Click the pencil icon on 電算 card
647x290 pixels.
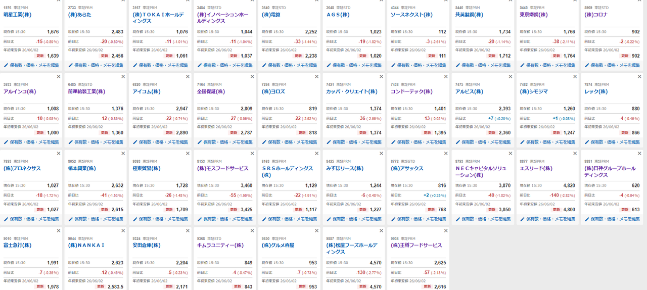(x=264, y=65)
